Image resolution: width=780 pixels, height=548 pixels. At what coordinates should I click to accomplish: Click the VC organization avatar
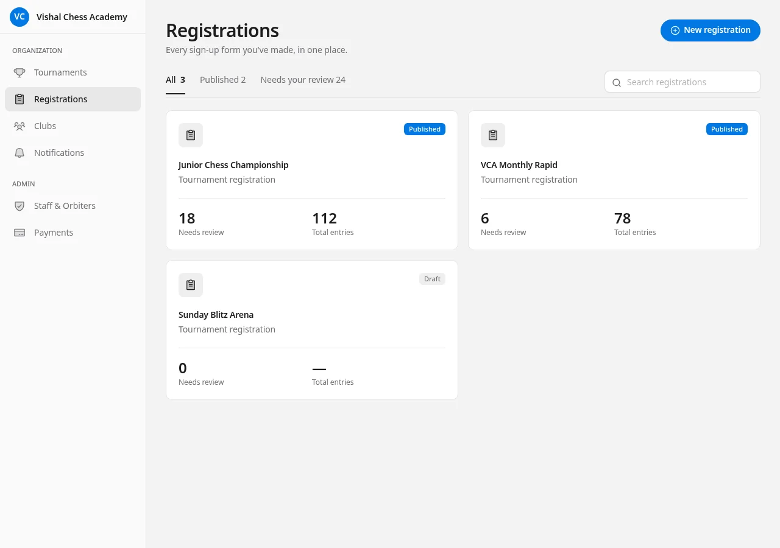pos(19,17)
